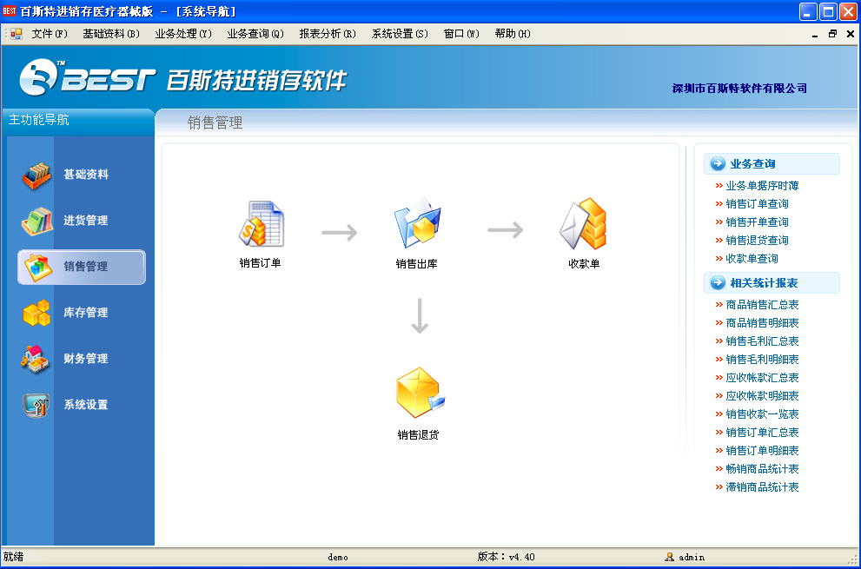Click the status bar resize grip
861x569 pixels.
coord(853,559)
